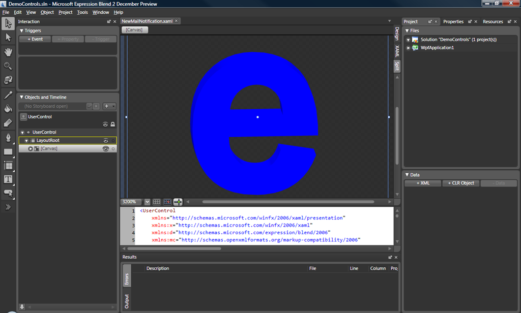Open the Object menu
Viewport: 521px width, 313px height.
(x=47, y=12)
